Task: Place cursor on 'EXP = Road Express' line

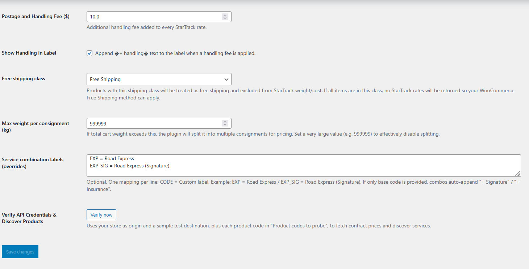Action: [x=112, y=158]
